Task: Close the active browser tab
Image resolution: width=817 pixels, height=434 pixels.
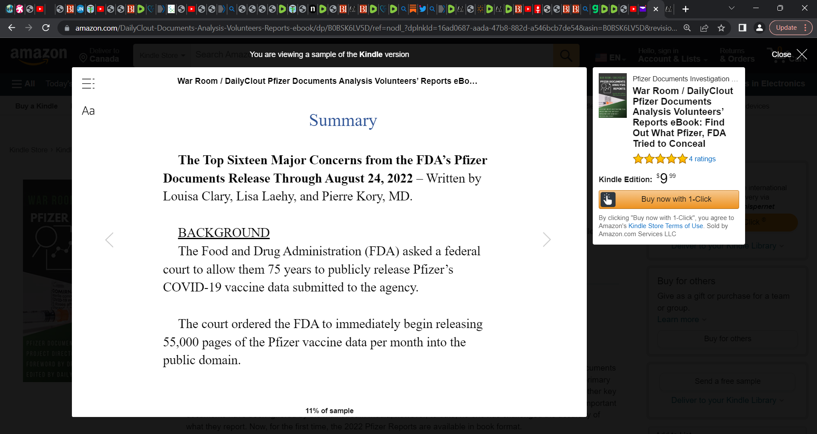Action: [x=656, y=9]
